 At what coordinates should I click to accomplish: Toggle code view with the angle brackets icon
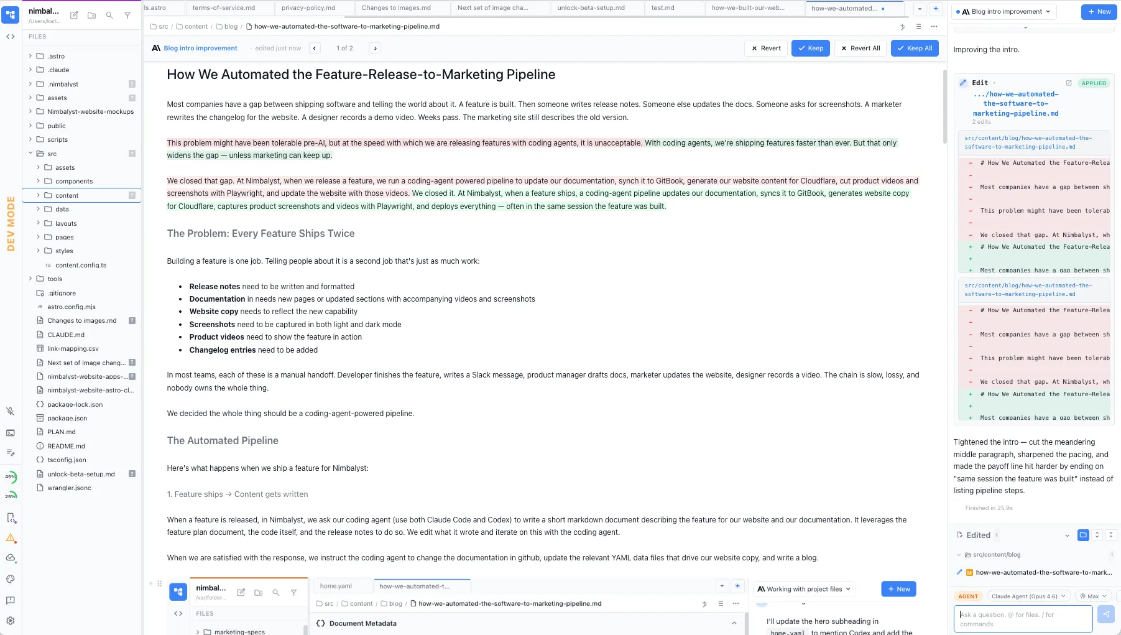tap(11, 37)
